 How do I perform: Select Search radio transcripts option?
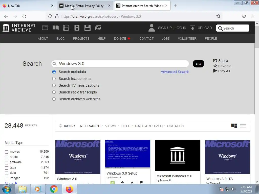click(54, 92)
